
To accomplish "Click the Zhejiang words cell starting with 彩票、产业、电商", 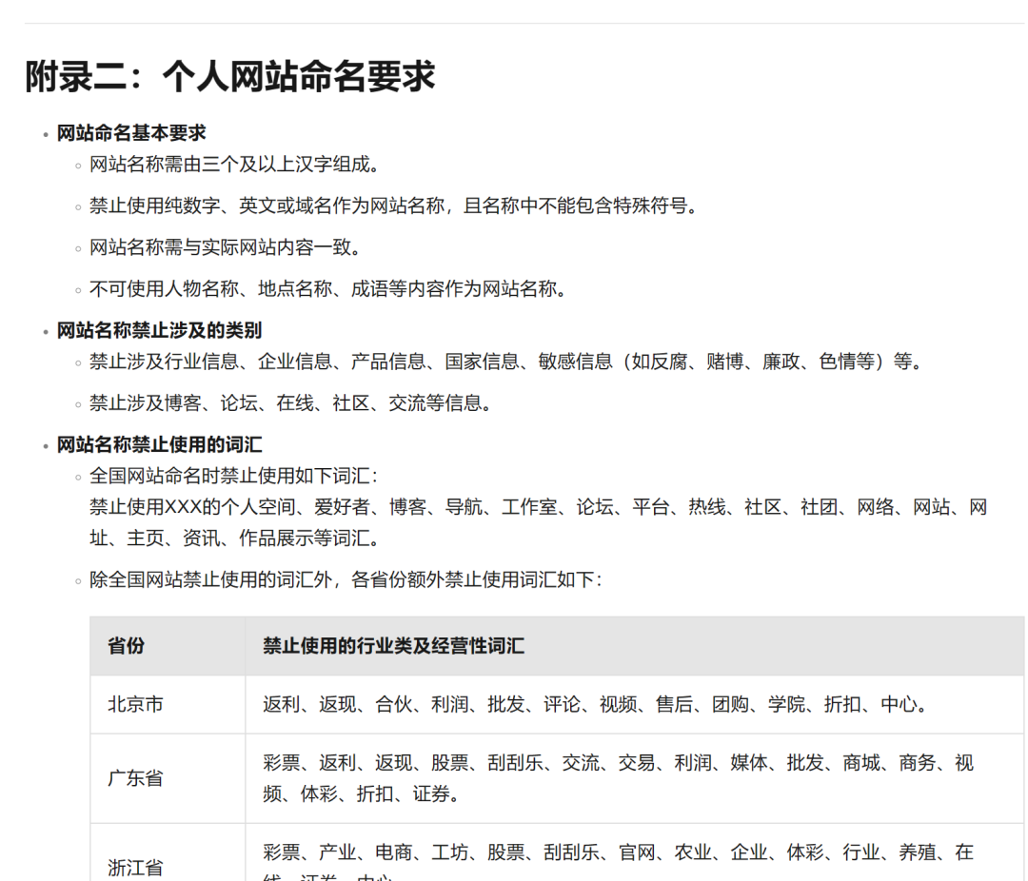I will 590,853.
